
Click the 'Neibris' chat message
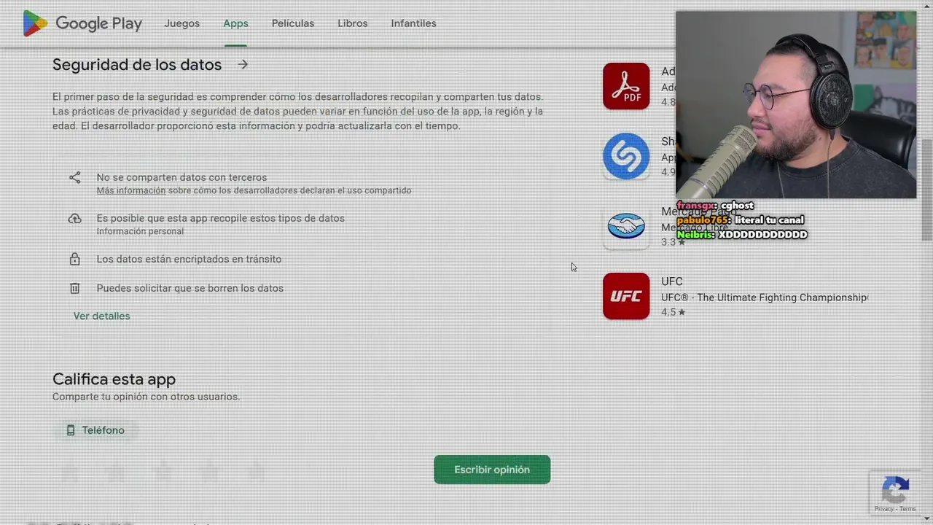(742, 235)
